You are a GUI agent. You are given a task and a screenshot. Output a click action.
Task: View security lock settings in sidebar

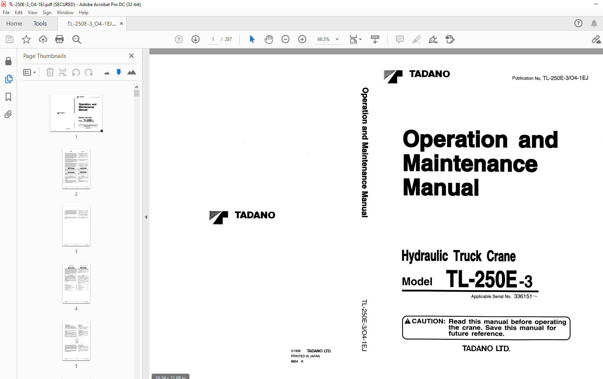[x=8, y=61]
